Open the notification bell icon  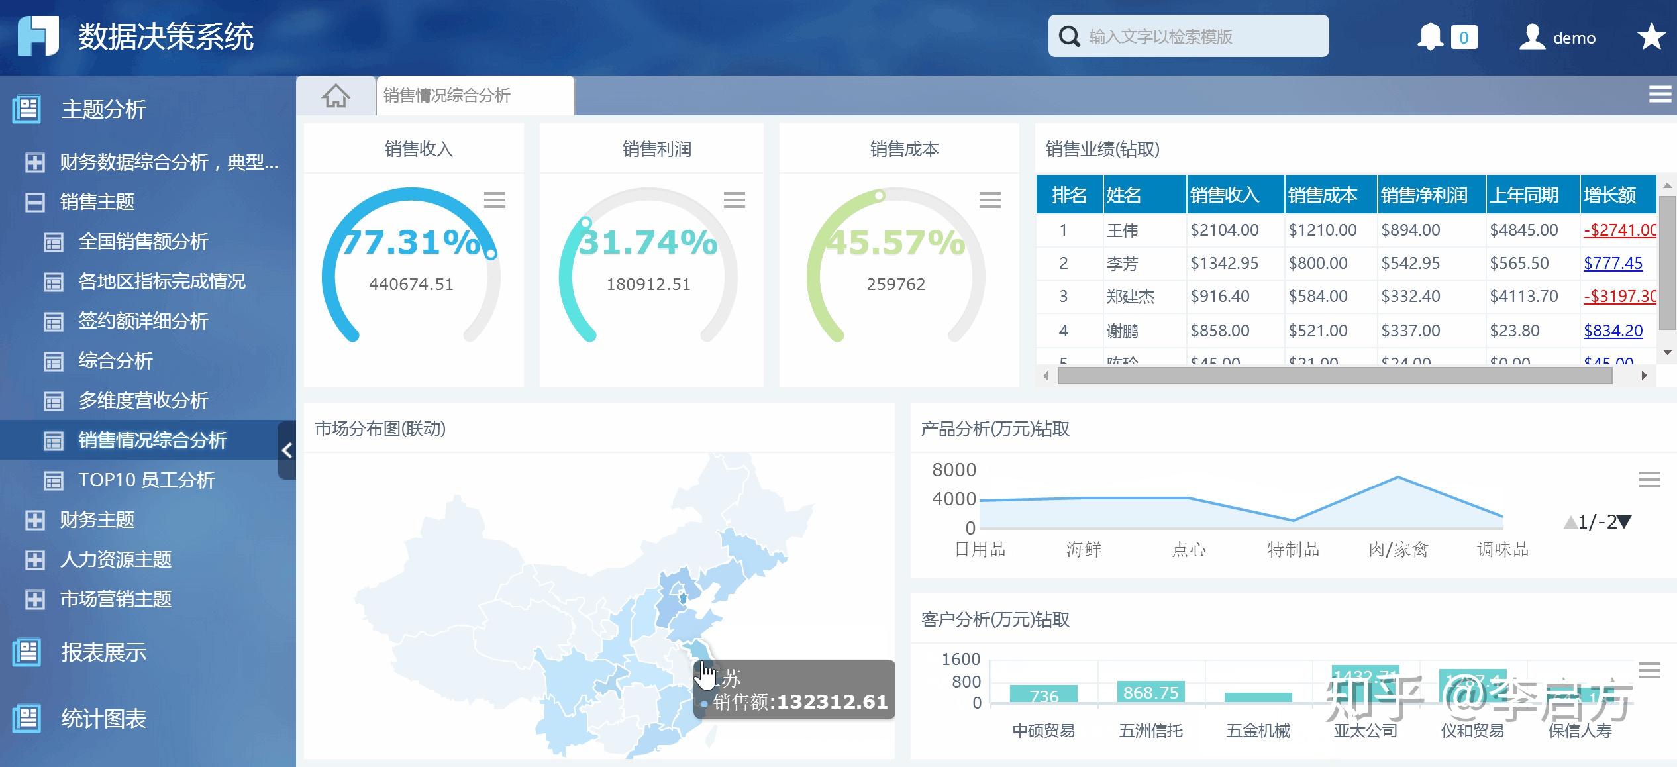tap(1430, 37)
